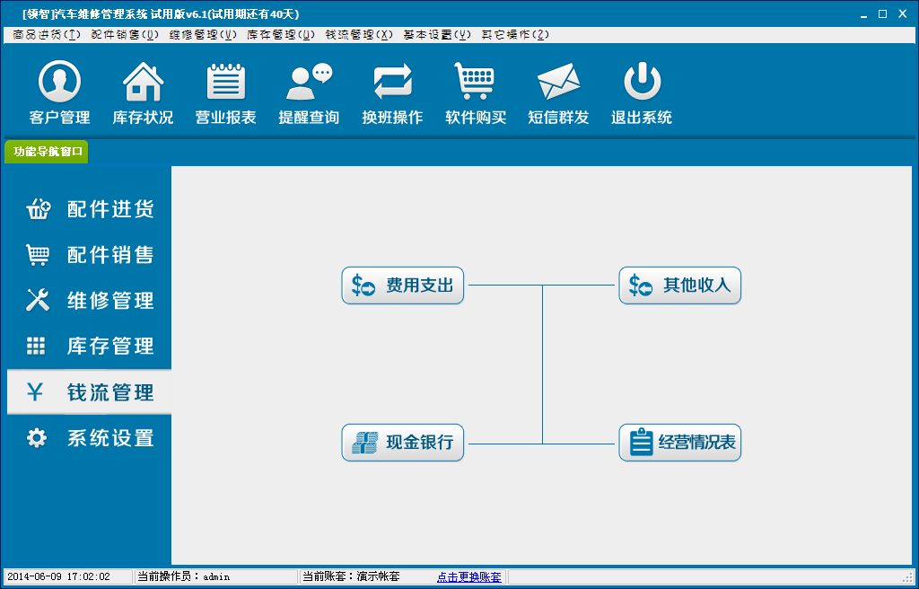This screenshot has width=919, height=589.
Task: Open the 钱流管理 menu in menu bar
Action: [x=359, y=34]
